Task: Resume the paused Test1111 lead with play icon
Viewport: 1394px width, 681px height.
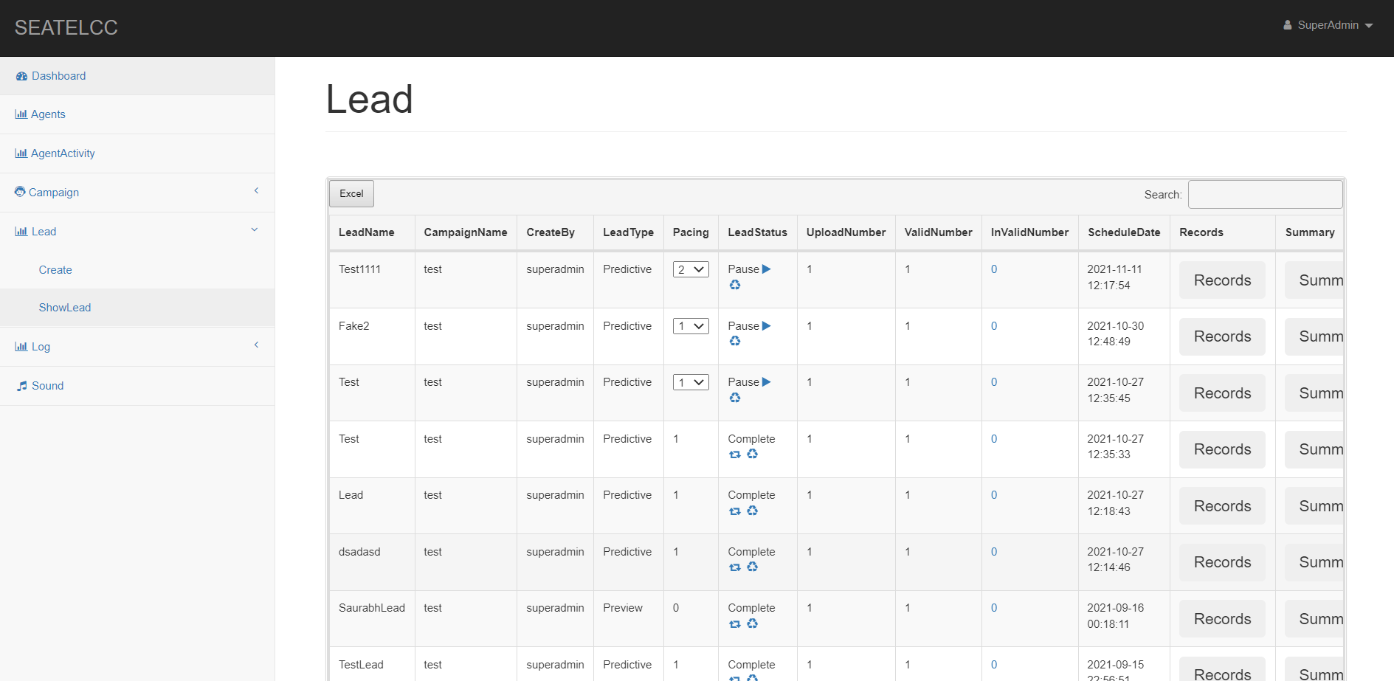Action: 766,269
